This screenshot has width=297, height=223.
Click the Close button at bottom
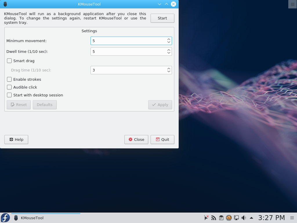(x=136, y=140)
